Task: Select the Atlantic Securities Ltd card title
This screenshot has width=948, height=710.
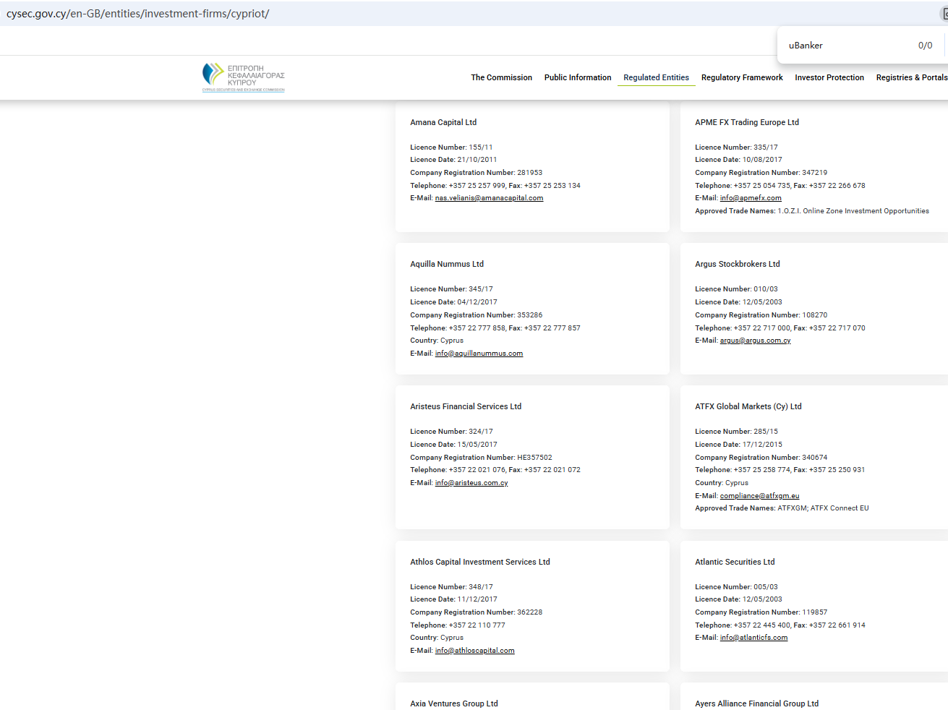Action: (734, 562)
